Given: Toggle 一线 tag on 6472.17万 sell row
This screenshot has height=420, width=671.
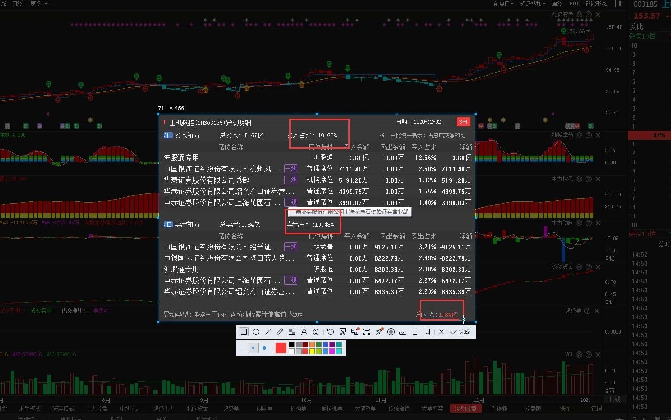Looking at the screenshot, I should click(x=291, y=280).
